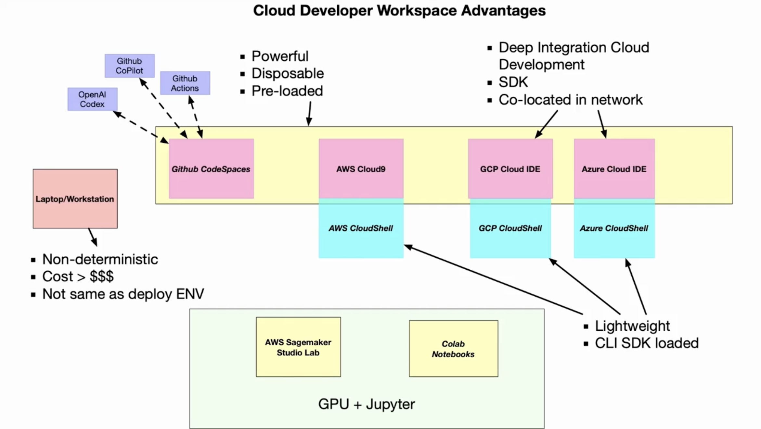Image resolution: width=761 pixels, height=429 pixels.
Task: Click the GPU + Jupyter label
Action: [x=367, y=404]
